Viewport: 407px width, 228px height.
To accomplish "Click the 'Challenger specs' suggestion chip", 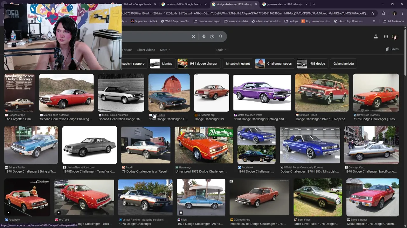I will coord(274,63).
